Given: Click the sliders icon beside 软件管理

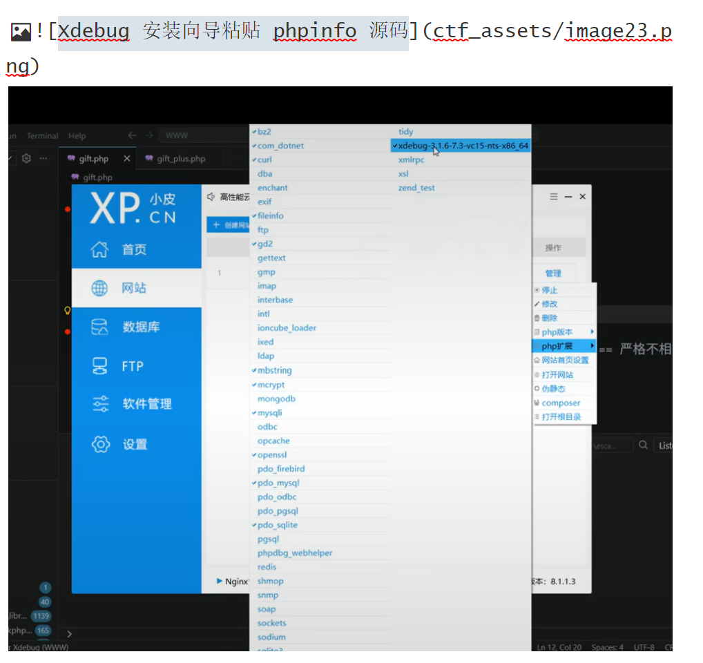Looking at the screenshot, I should click(100, 403).
